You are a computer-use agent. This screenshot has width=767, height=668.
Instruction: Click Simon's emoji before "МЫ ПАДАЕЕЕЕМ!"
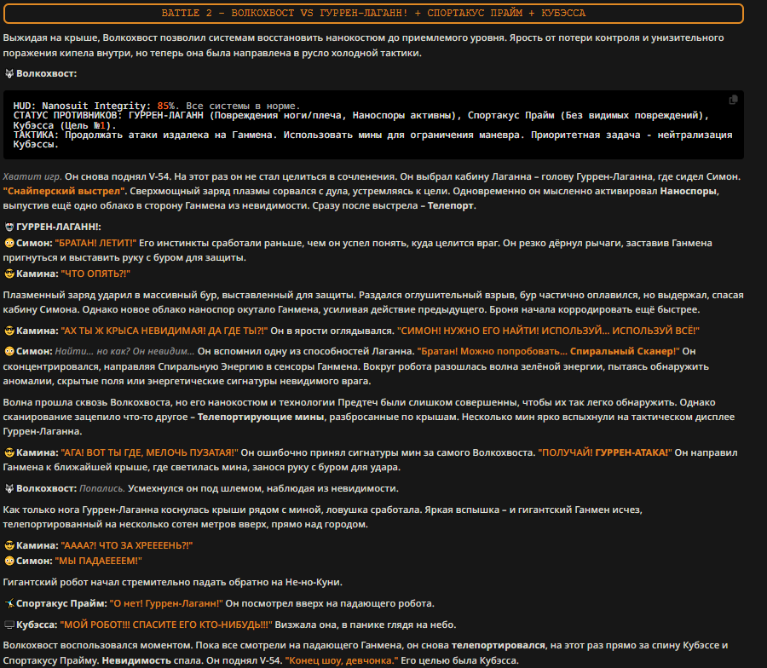click(9, 561)
